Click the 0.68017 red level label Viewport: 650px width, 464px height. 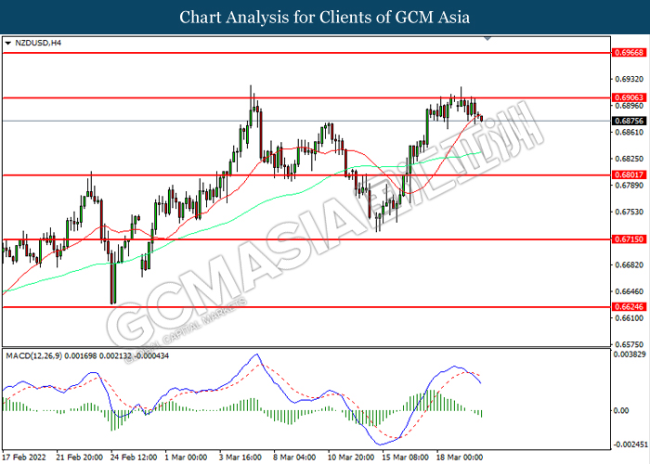click(x=629, y=174)
